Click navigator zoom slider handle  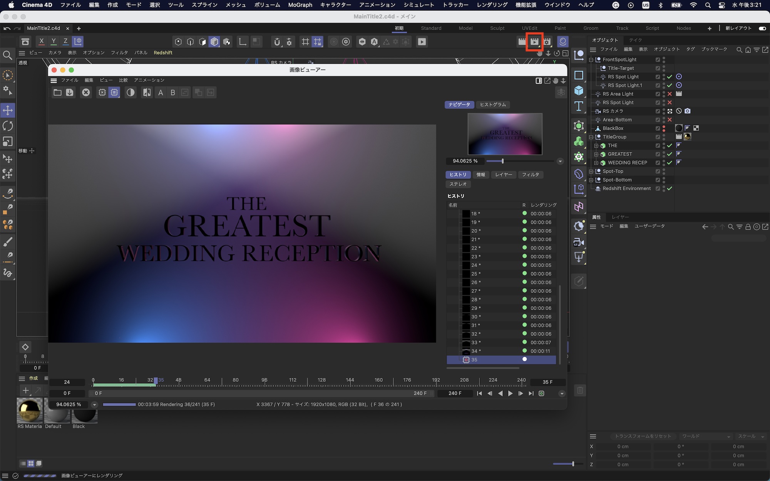502,161
